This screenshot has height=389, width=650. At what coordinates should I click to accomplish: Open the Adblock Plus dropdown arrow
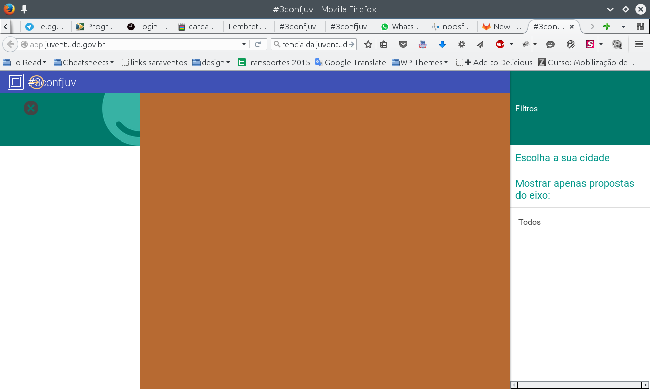click(x=511, y=44)
